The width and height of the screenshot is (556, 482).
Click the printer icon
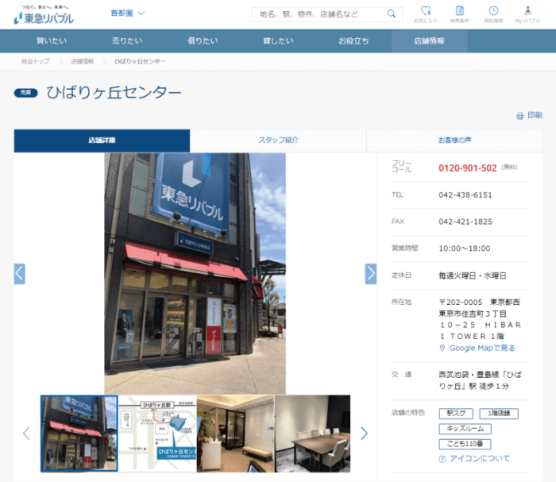click(519, 116)
